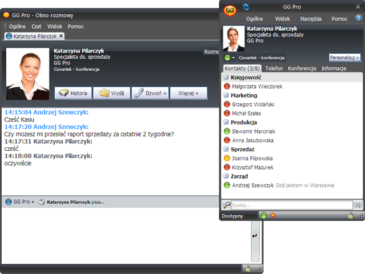Click the Historia button
Image resolution: width=365 pixels, height=274 pixels.
[x=73, y=93]
